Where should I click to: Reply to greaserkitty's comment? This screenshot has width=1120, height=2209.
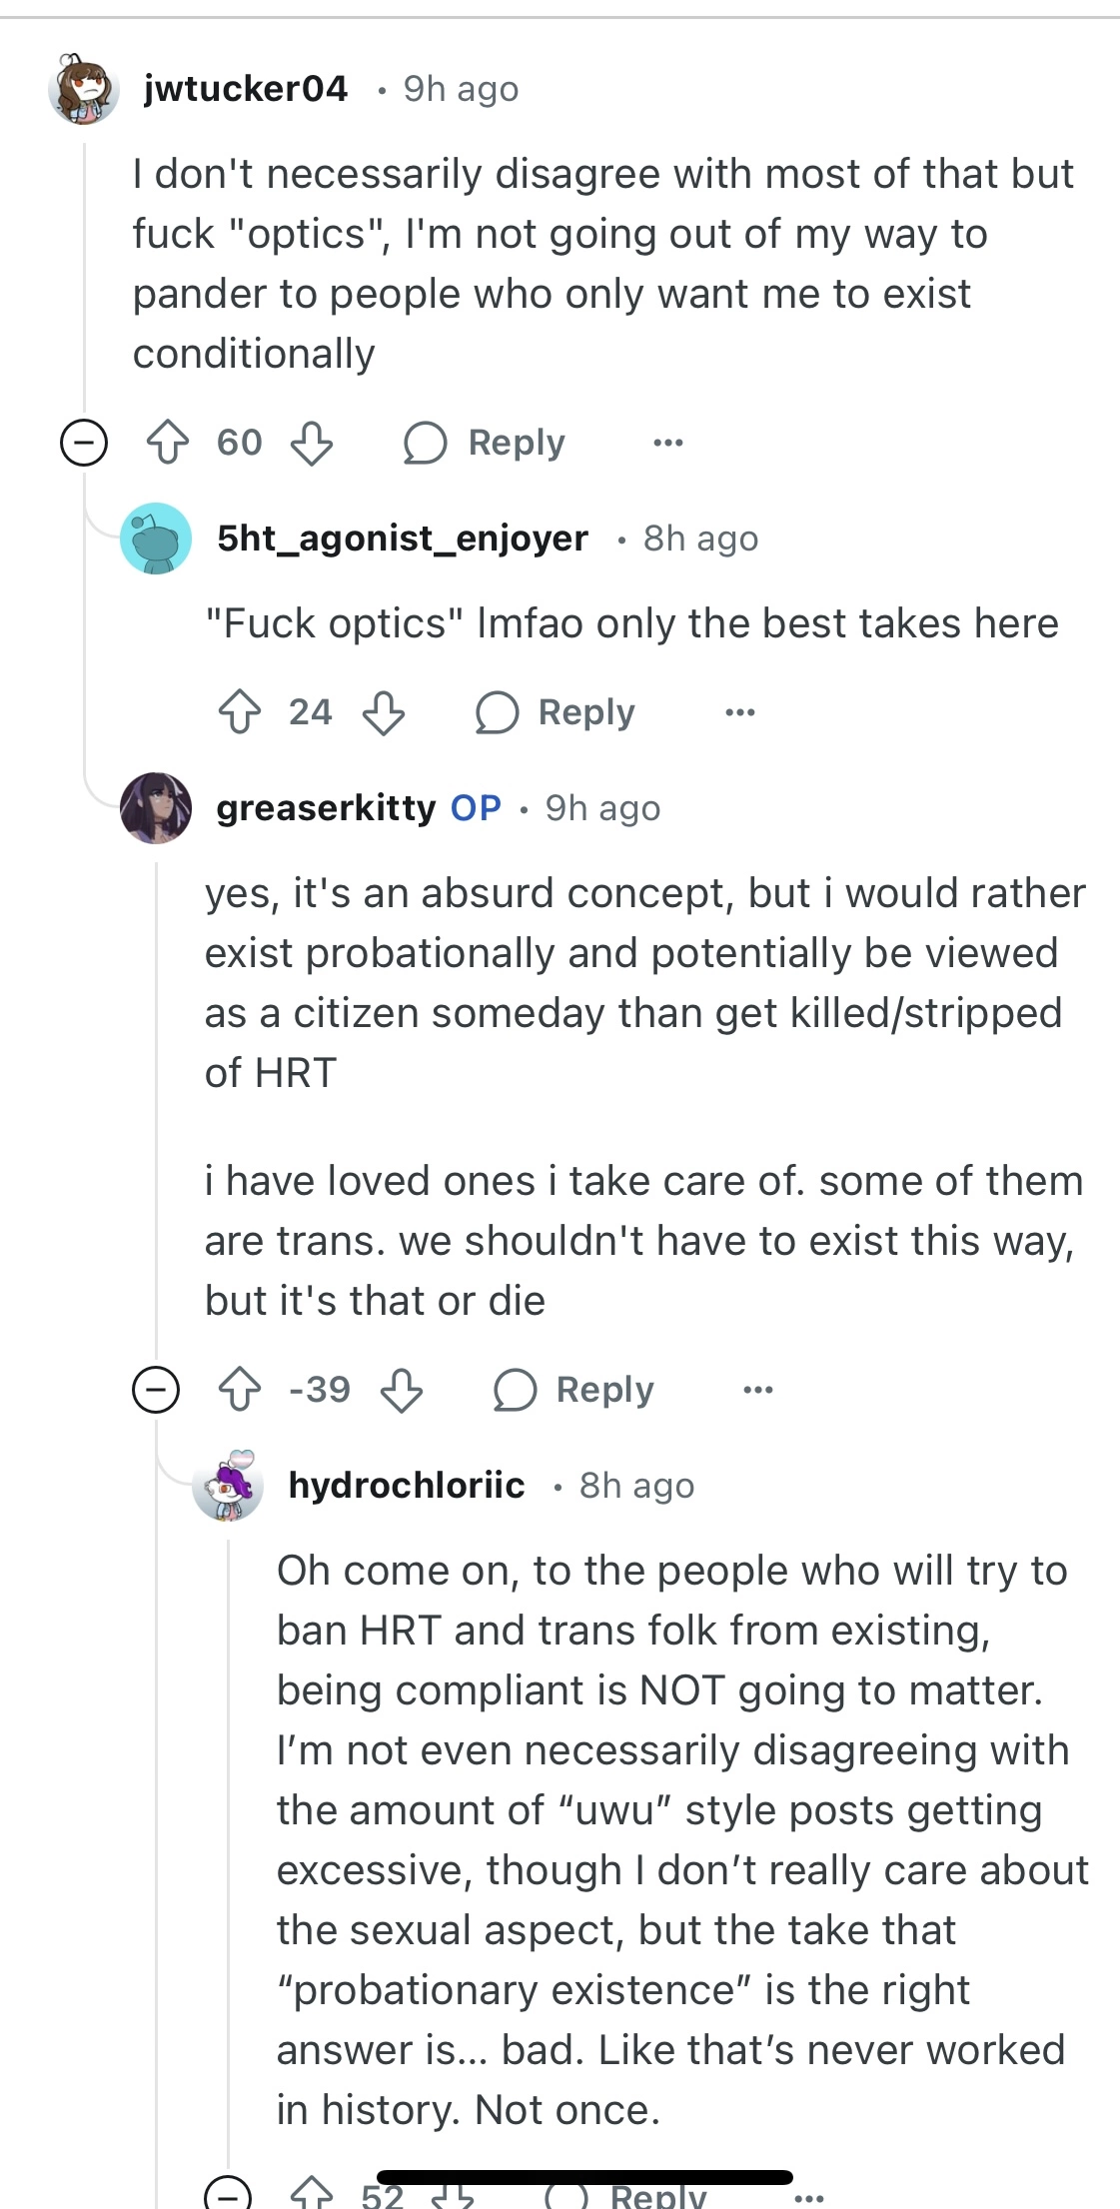(x=574, y=1390)
